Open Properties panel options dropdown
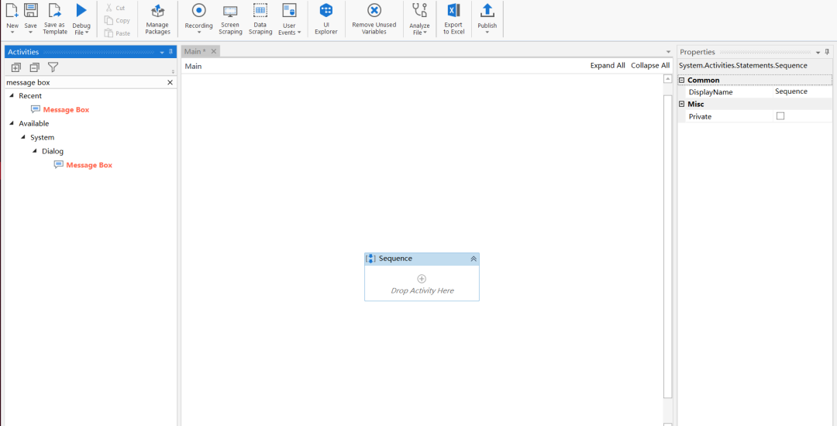The height and width of the screenshot is (426, 837). tap(818, 52)
